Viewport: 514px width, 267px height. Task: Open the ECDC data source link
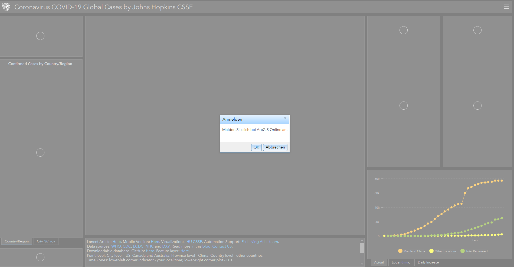click(138, 246)
